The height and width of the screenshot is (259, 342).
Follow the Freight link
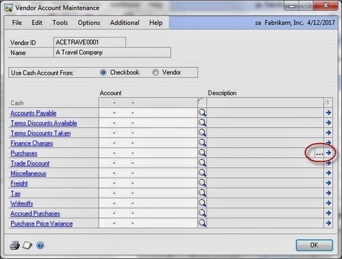(19, 183)
